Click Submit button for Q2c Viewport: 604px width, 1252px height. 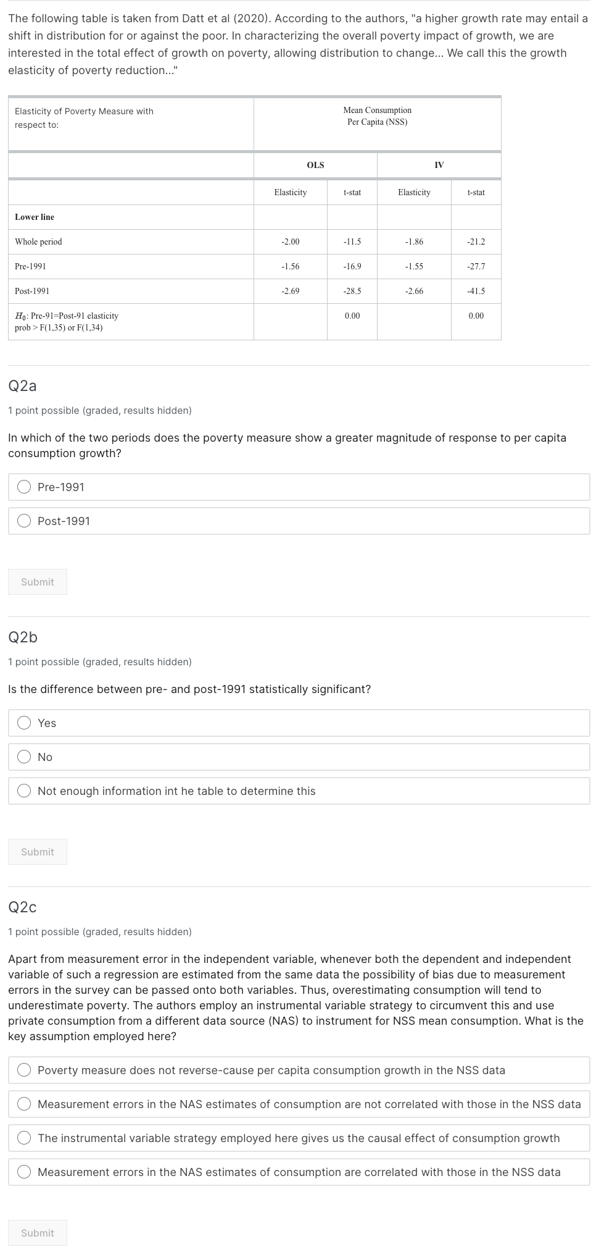(38, 1232)
